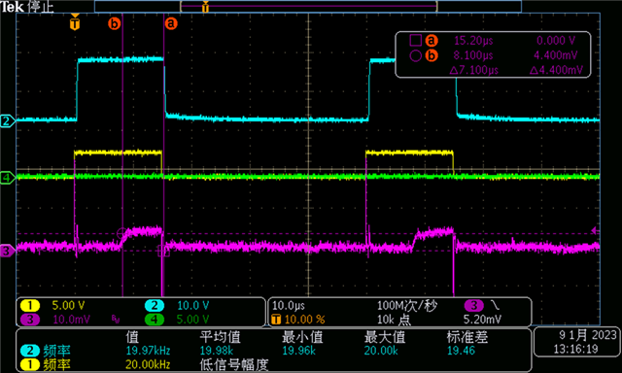Click the Tek stop status label
The height and width of the screenshot is (373, 622).
(27, 7)
